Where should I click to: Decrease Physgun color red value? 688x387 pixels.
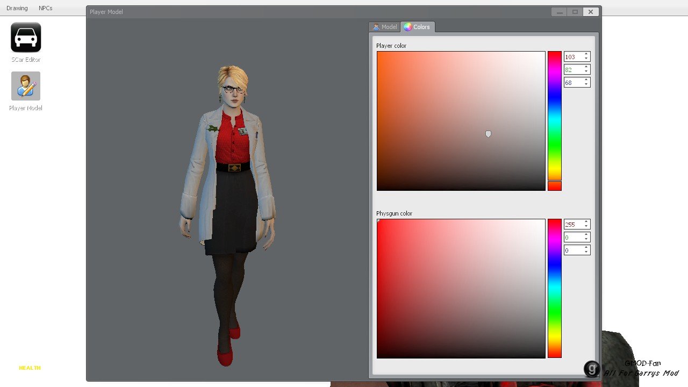tap(586, 226)
